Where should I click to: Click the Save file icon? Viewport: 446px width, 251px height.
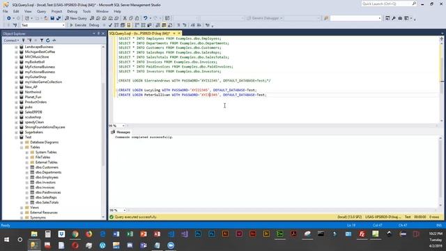pyautogui.click(x=52, y=18)
